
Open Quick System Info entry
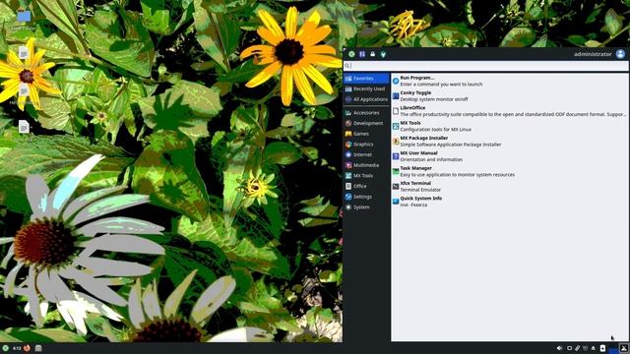pos(510,202)
